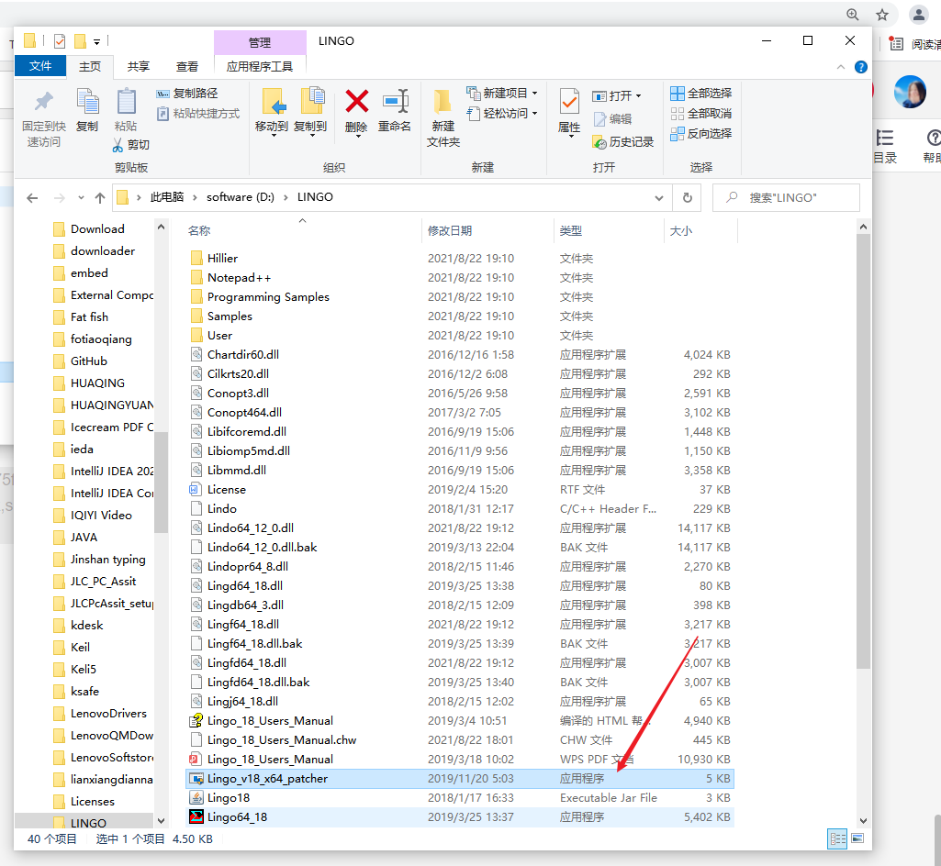Switch to the 主页 ribbon tab
Viewport: 941px width, 866px height.
[x=90, y=67]
